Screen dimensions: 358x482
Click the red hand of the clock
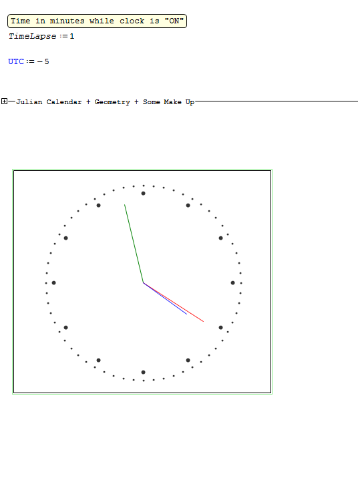coord(174,302)
